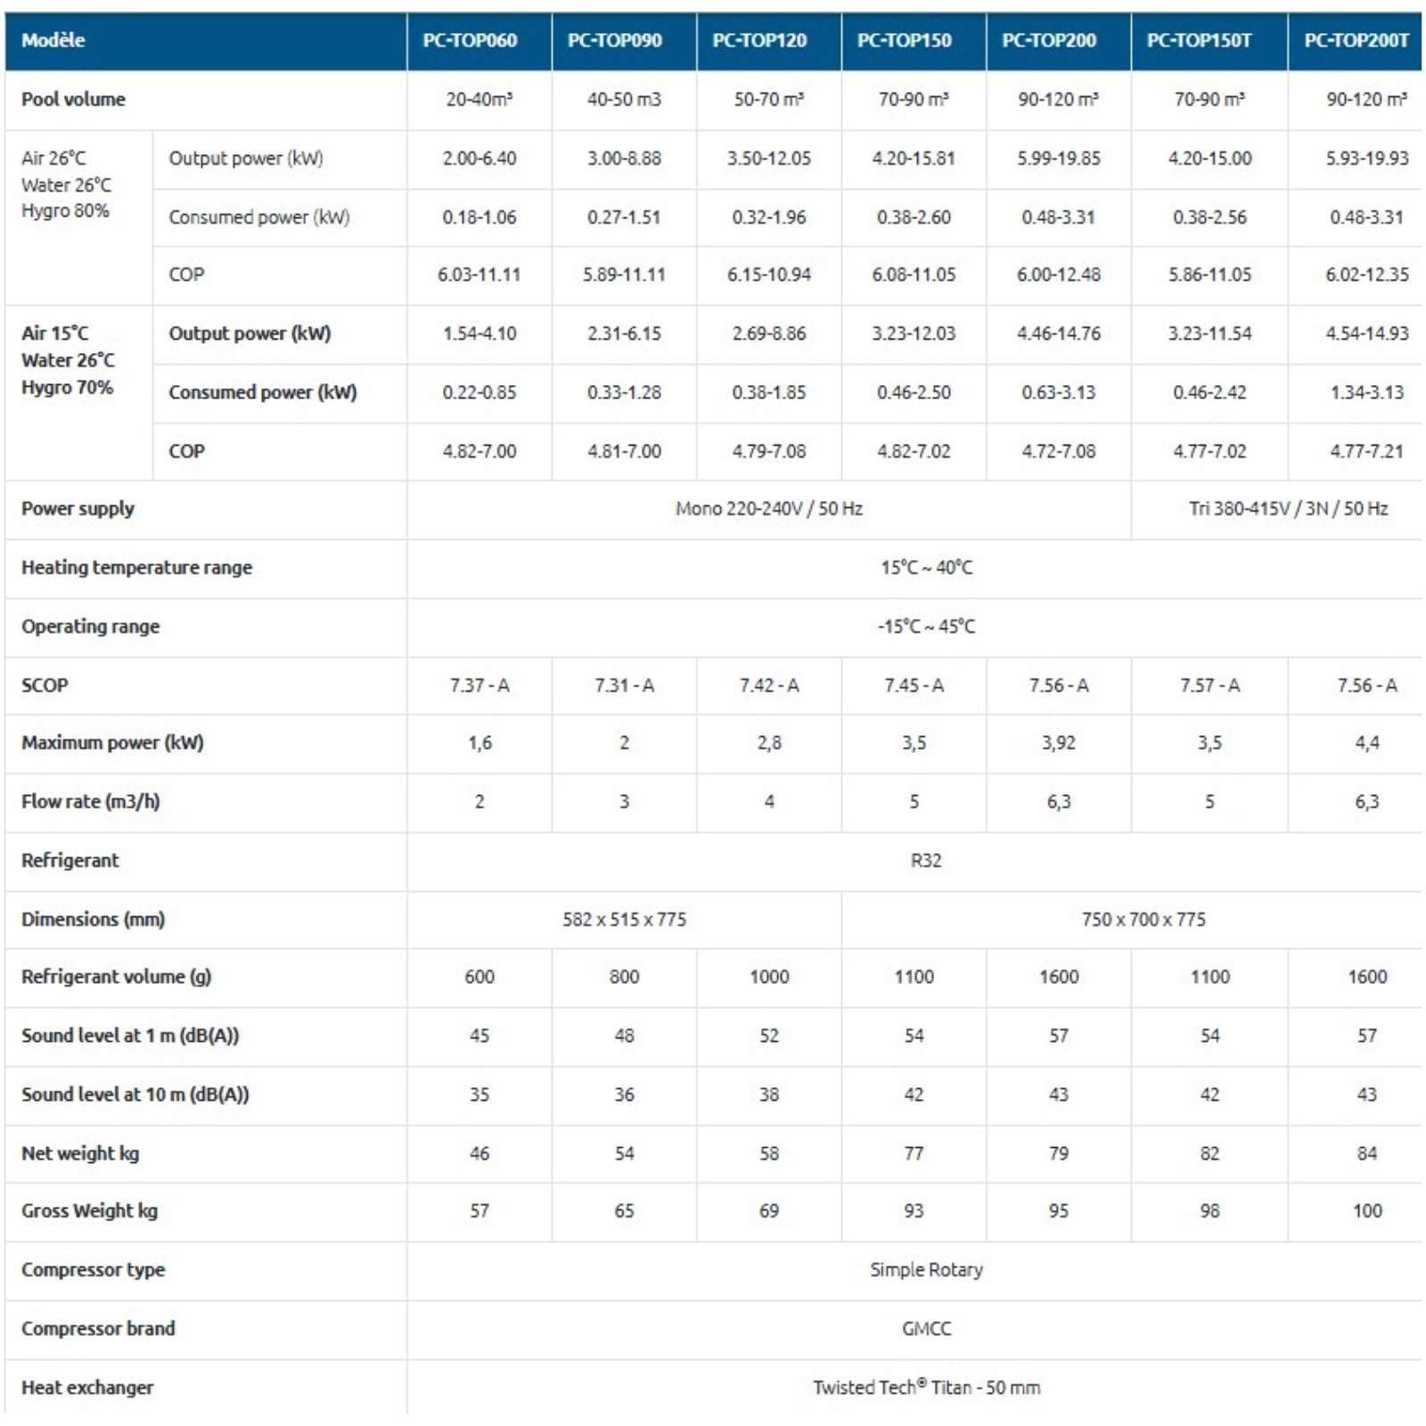1426x1426 pixels.
Task: Click the PC-TOP200T column header
Action: [1356, 40]
